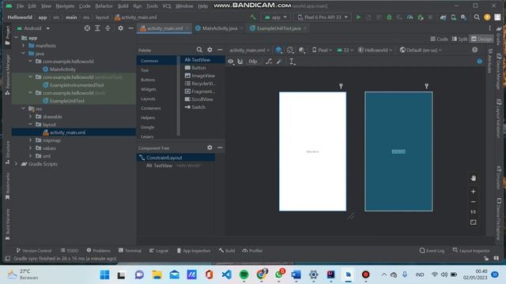Viewport: 506px width, 284px height.
Task: Click the Debug app bug icon
Action: tap(389, 17)
